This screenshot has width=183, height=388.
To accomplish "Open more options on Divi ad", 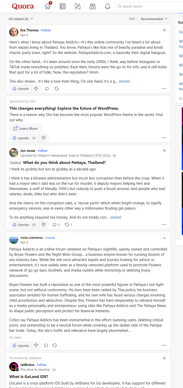I will pyautogui.click(x=164, y=138).
